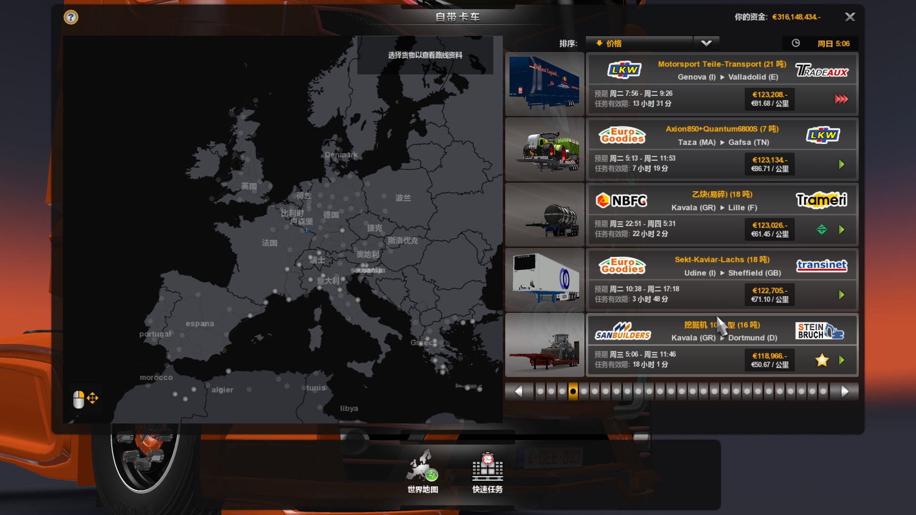Click the gold star on excavator job
This screenshot has width=916, height=515.
click(822, 360)
